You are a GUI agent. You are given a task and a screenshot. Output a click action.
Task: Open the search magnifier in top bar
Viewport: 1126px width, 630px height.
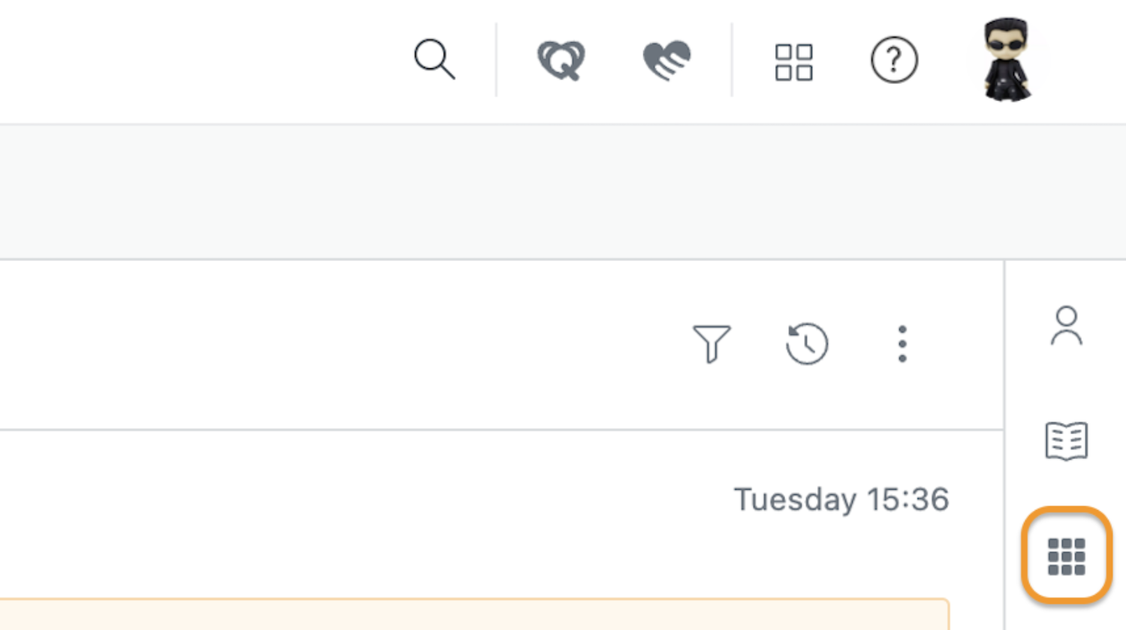435,59
